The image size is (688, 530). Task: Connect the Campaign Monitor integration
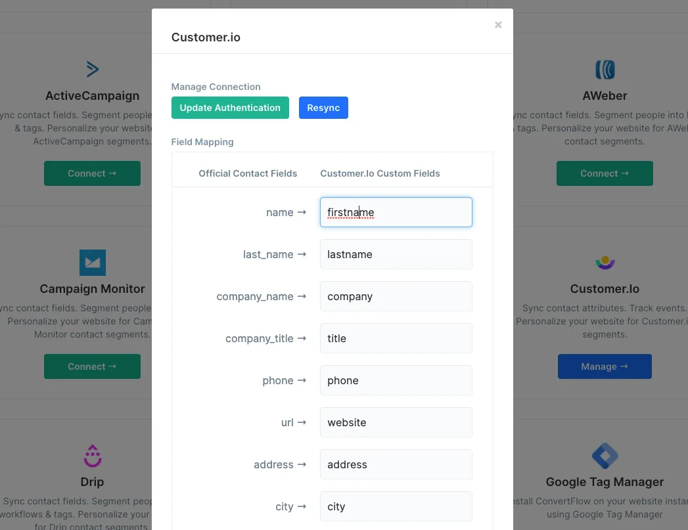tap(92, 366)
